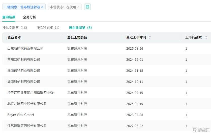This screenshot has height=134, width=211.
Task: Select company 北京北陆药业股份有限公司
Action: pyautogui.click(x=27, y=104)
